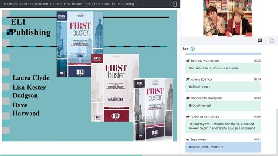Click the 'Чат' panel label
The height and width of the screenshot is (156, 278).
[x=185, y=49]
